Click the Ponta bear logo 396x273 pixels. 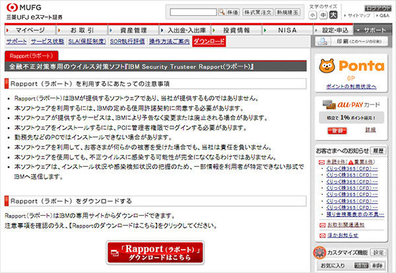tap(327, 66)
